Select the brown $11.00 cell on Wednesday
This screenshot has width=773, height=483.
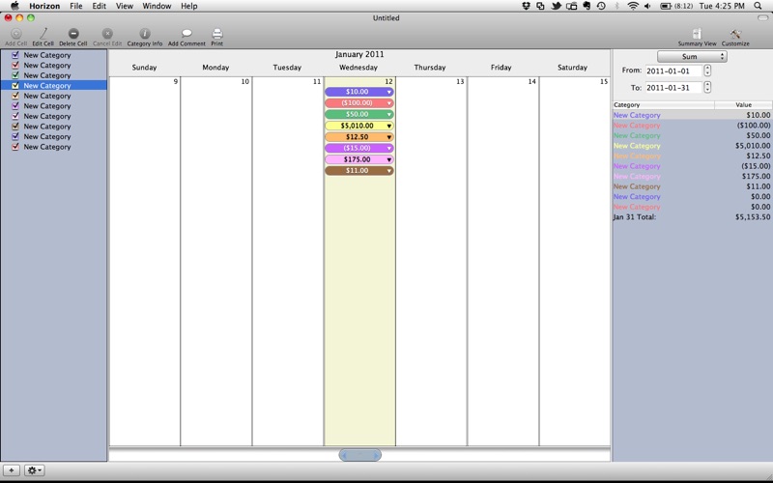pos(359,171)
